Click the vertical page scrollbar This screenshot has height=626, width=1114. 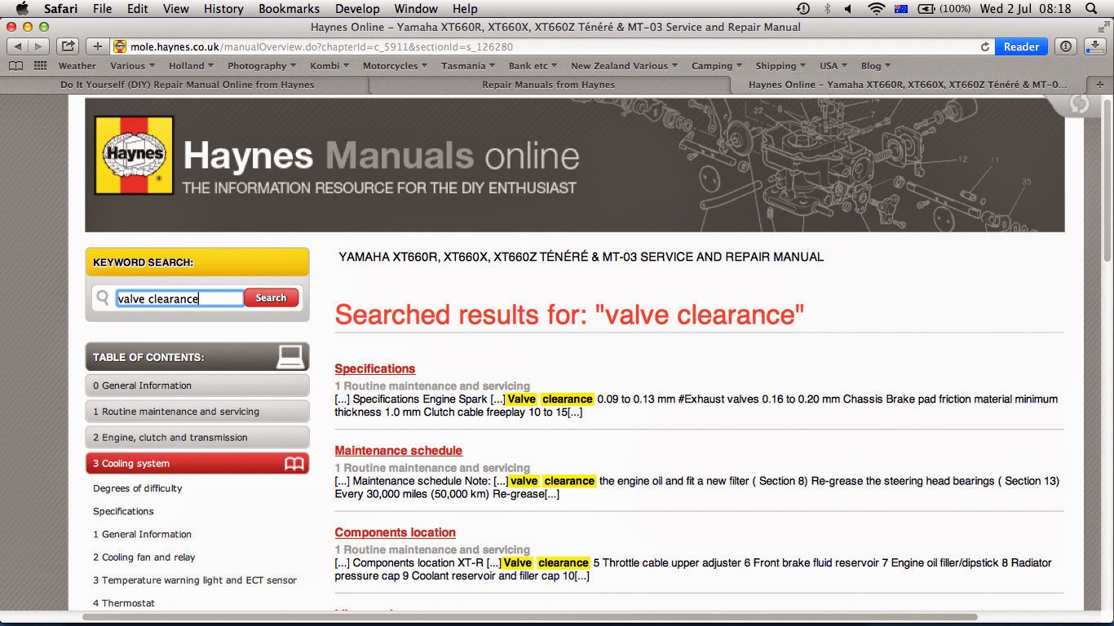click(1107, 179)
